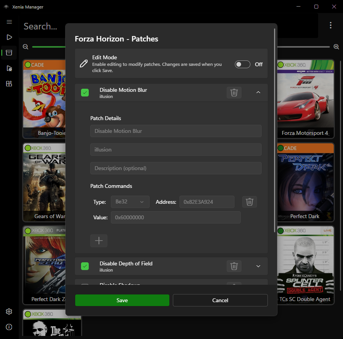Select the Gears of War game cover
The height and width of the screenshot is (339, 343).
point(44,182)
